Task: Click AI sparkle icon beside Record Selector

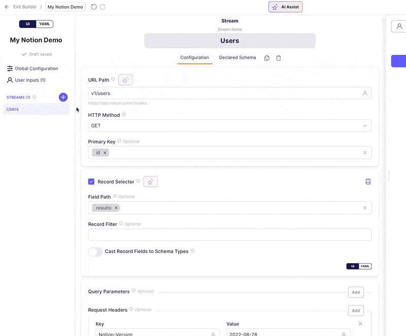Action: [x=151, y=182]
